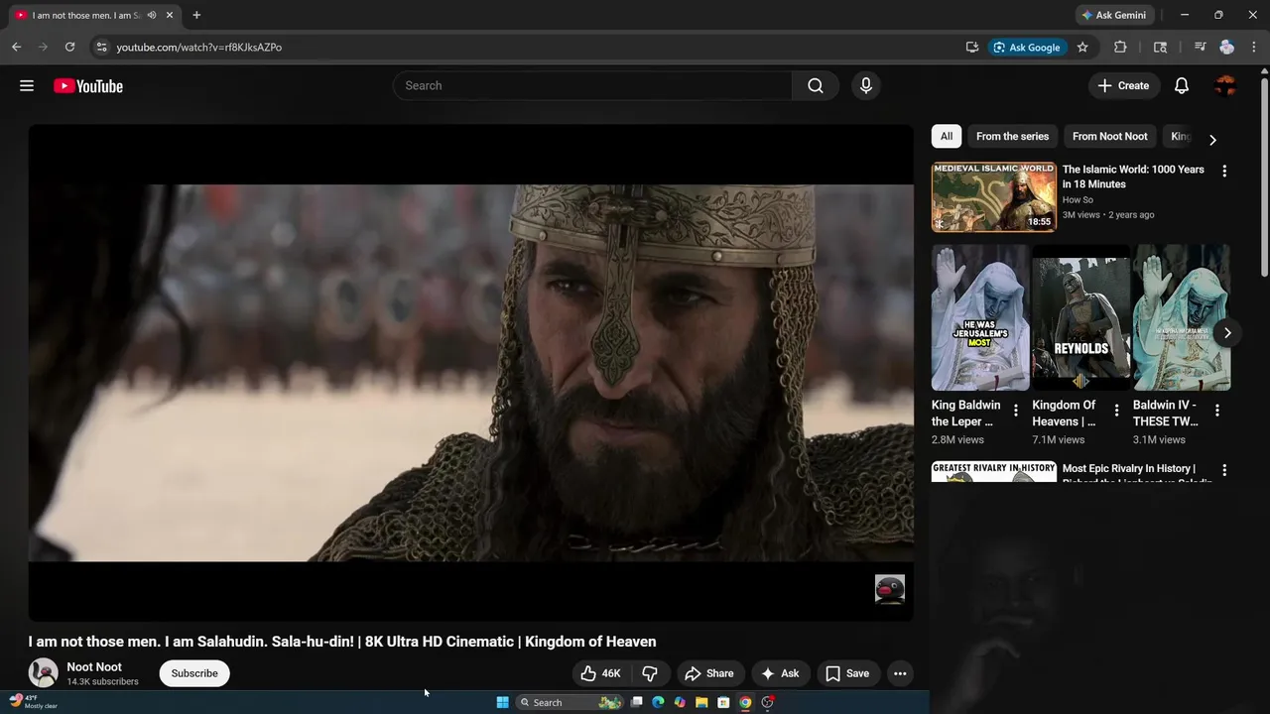Go back in browser history

16,47
